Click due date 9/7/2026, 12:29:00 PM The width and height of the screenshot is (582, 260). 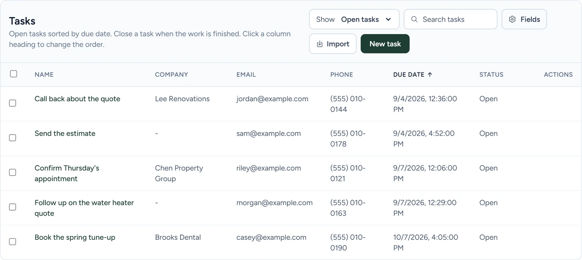pos(425,208)
